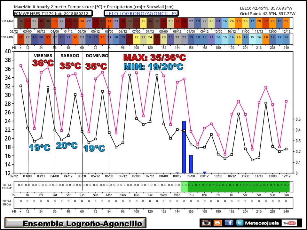Viewport: 307px width, 230px height.
Task: Click the TOTAL SNOW row label
Action: point(7,203)
